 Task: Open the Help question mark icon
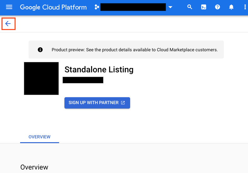point(218,7)
